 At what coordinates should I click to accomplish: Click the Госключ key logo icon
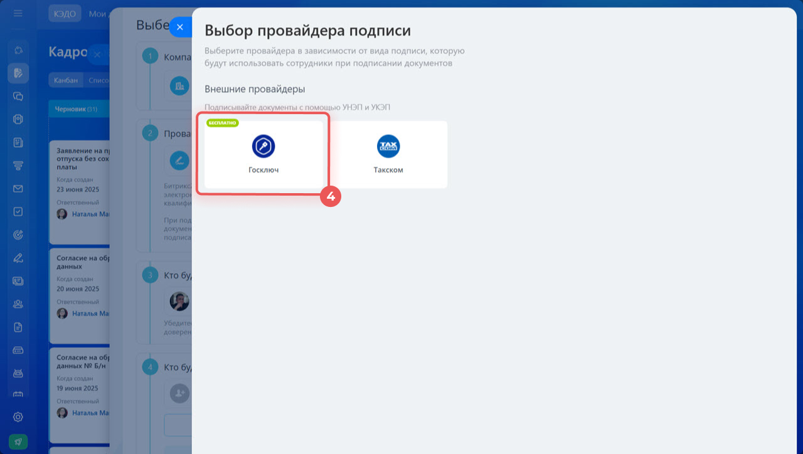263,146
